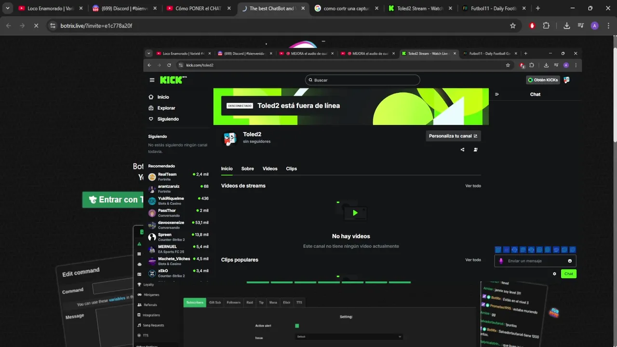Open recommended channel Machete_Vilches
The width and height of the screenshot is (617, 347).
click(x=178, y=261)
